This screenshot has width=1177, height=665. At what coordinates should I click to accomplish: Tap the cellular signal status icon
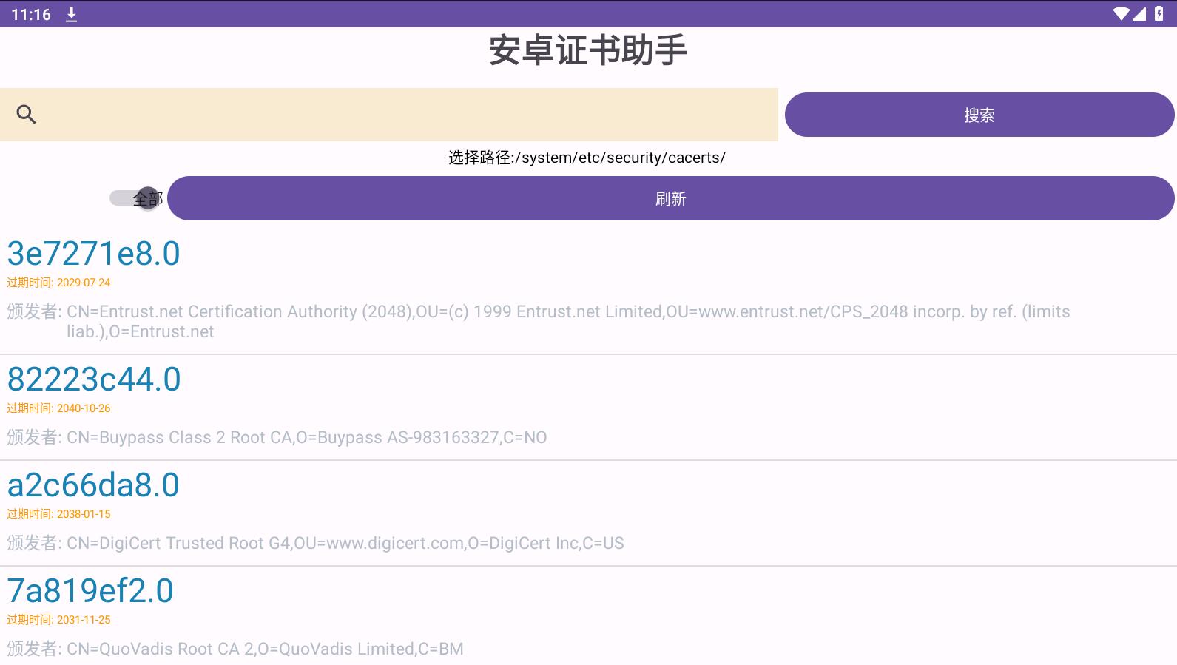1139,14
